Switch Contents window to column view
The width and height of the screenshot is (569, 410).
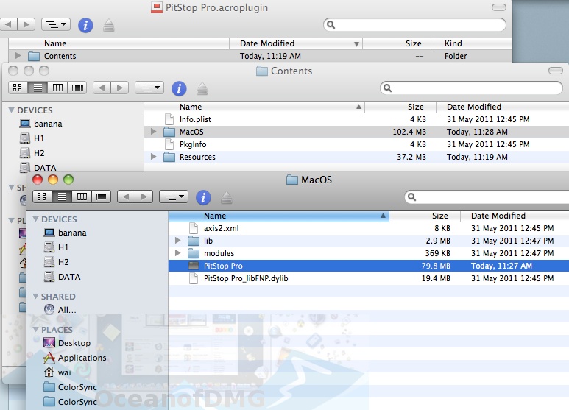(x=57, y=88)
